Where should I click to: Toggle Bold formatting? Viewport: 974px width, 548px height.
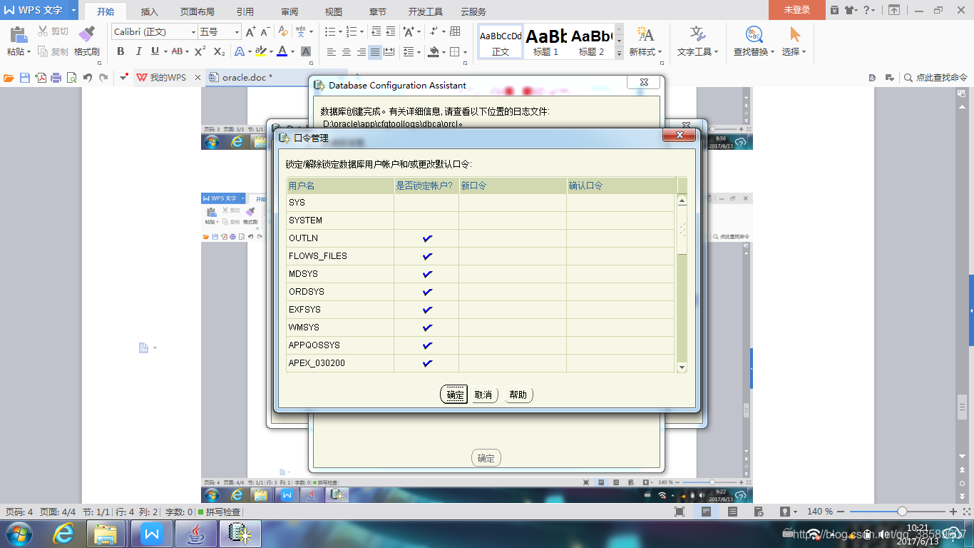(121, 51)
